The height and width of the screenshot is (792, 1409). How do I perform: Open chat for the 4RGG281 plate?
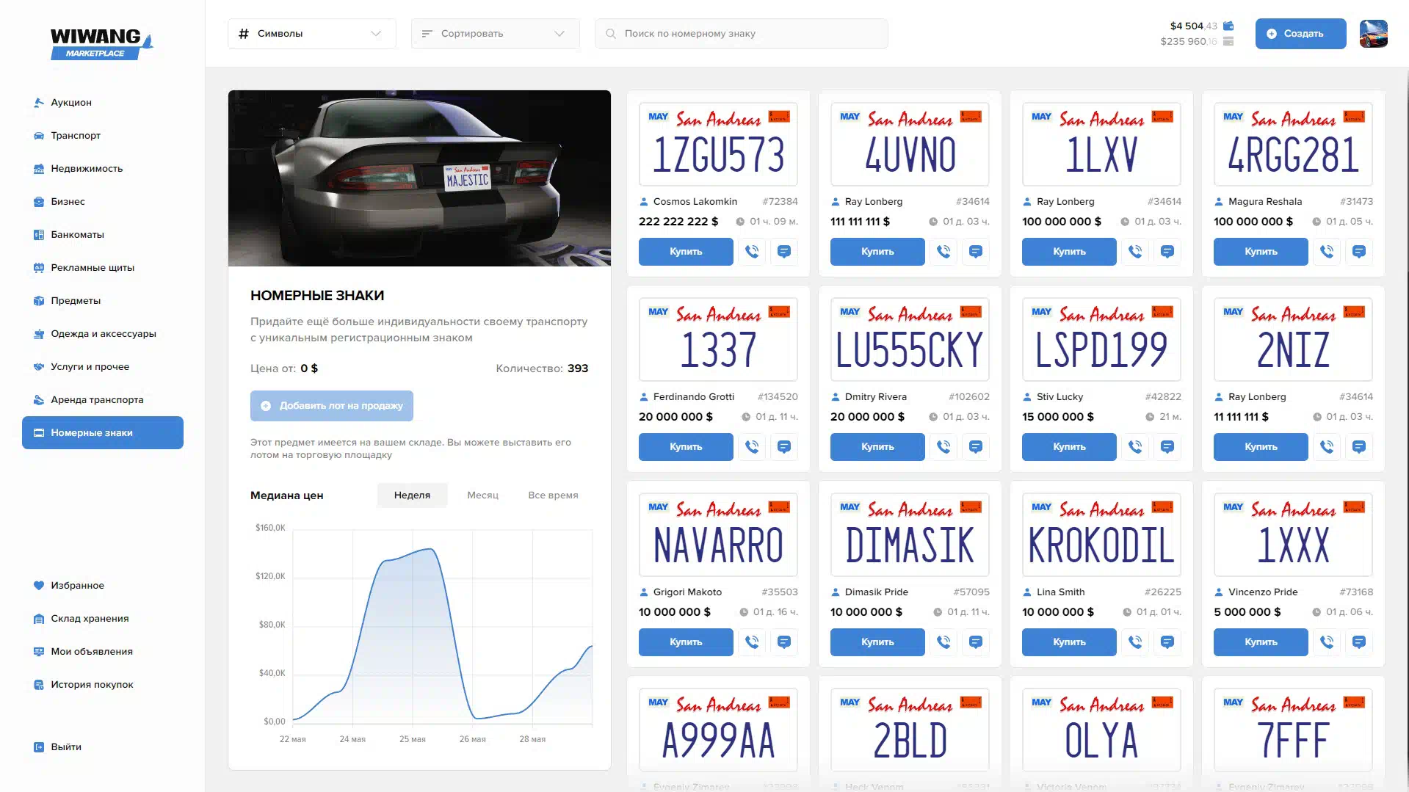click(1359, 252)
